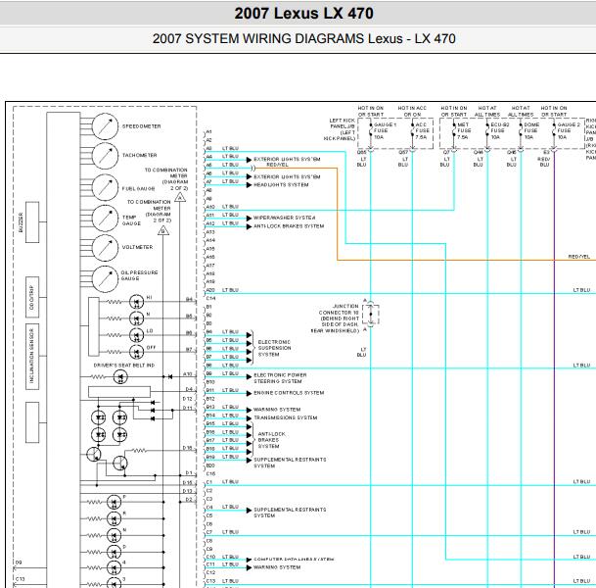Click the MET fuse symbol
The width and height of the screenshot is (596, 588).
[454, 131]
